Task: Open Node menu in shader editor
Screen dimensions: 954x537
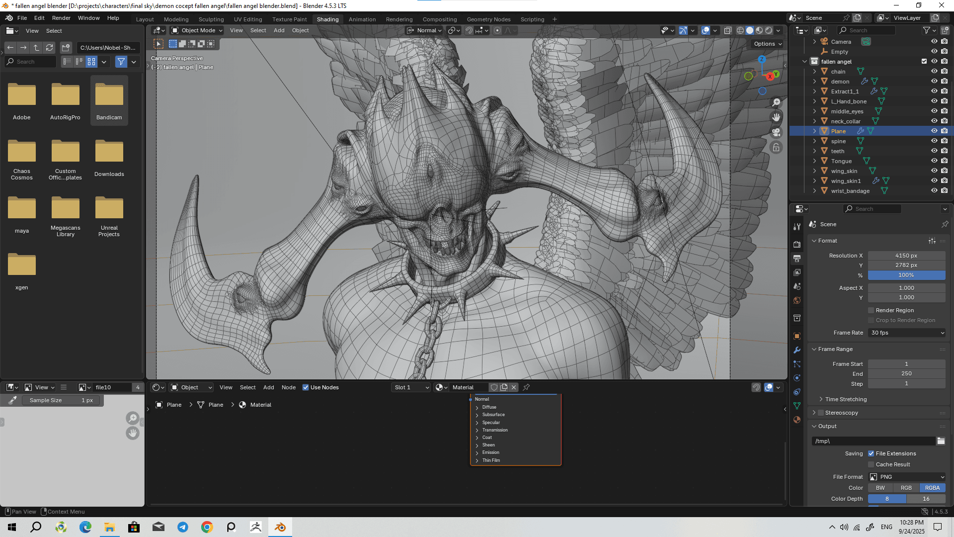Action: (289, 387)
